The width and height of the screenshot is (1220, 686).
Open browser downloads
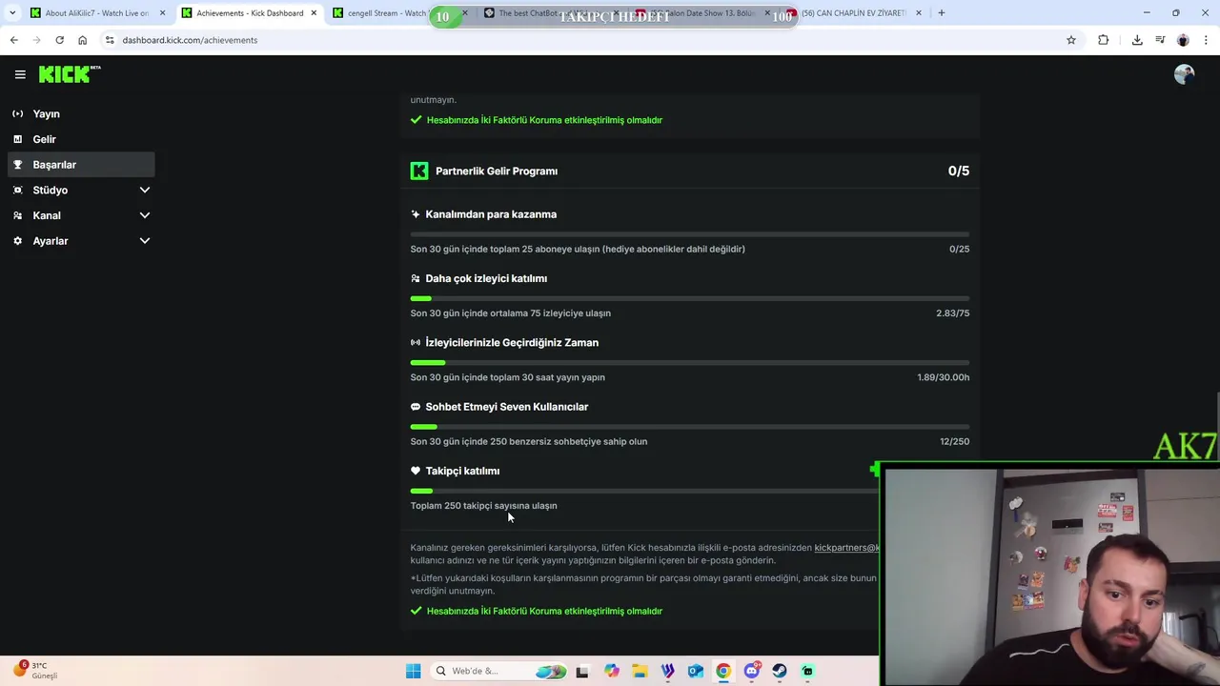tap(1137, 40)
